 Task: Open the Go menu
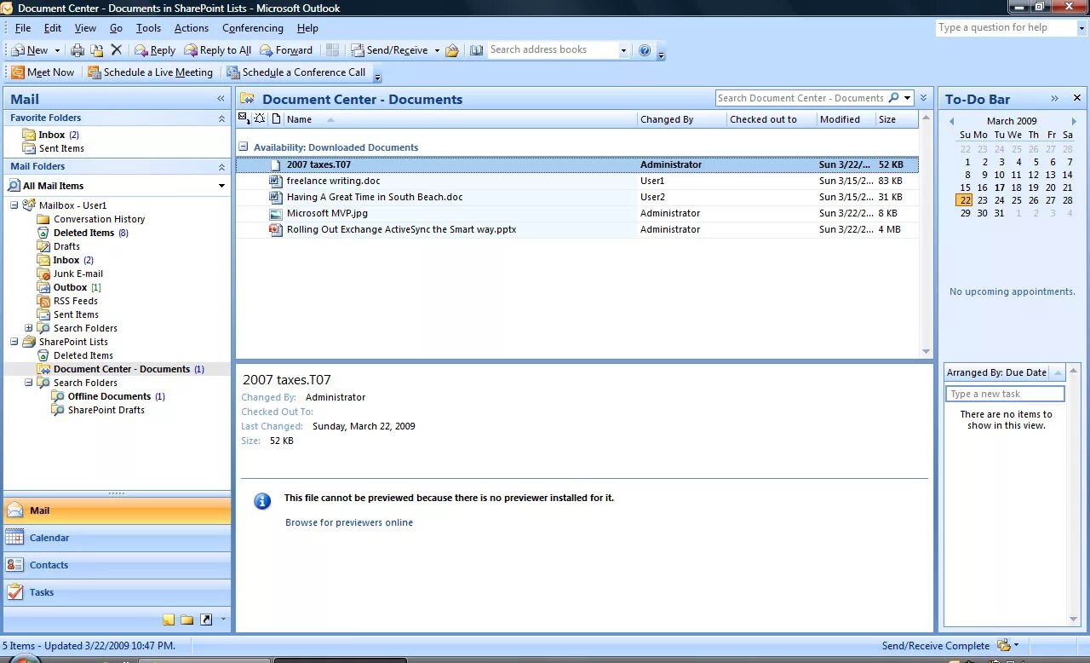[x=116, y=28]
